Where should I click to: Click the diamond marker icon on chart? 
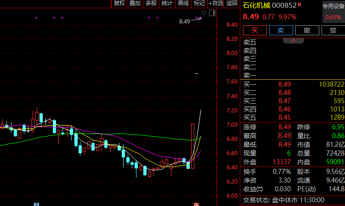point(204,12)
